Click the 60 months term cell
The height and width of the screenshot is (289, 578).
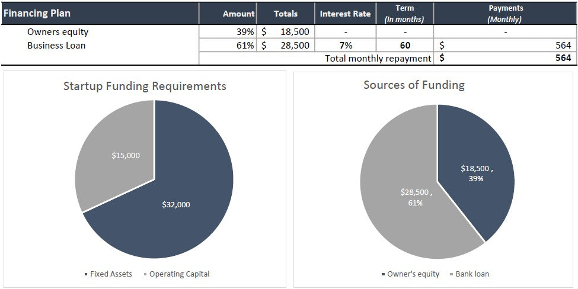(404, 46)
